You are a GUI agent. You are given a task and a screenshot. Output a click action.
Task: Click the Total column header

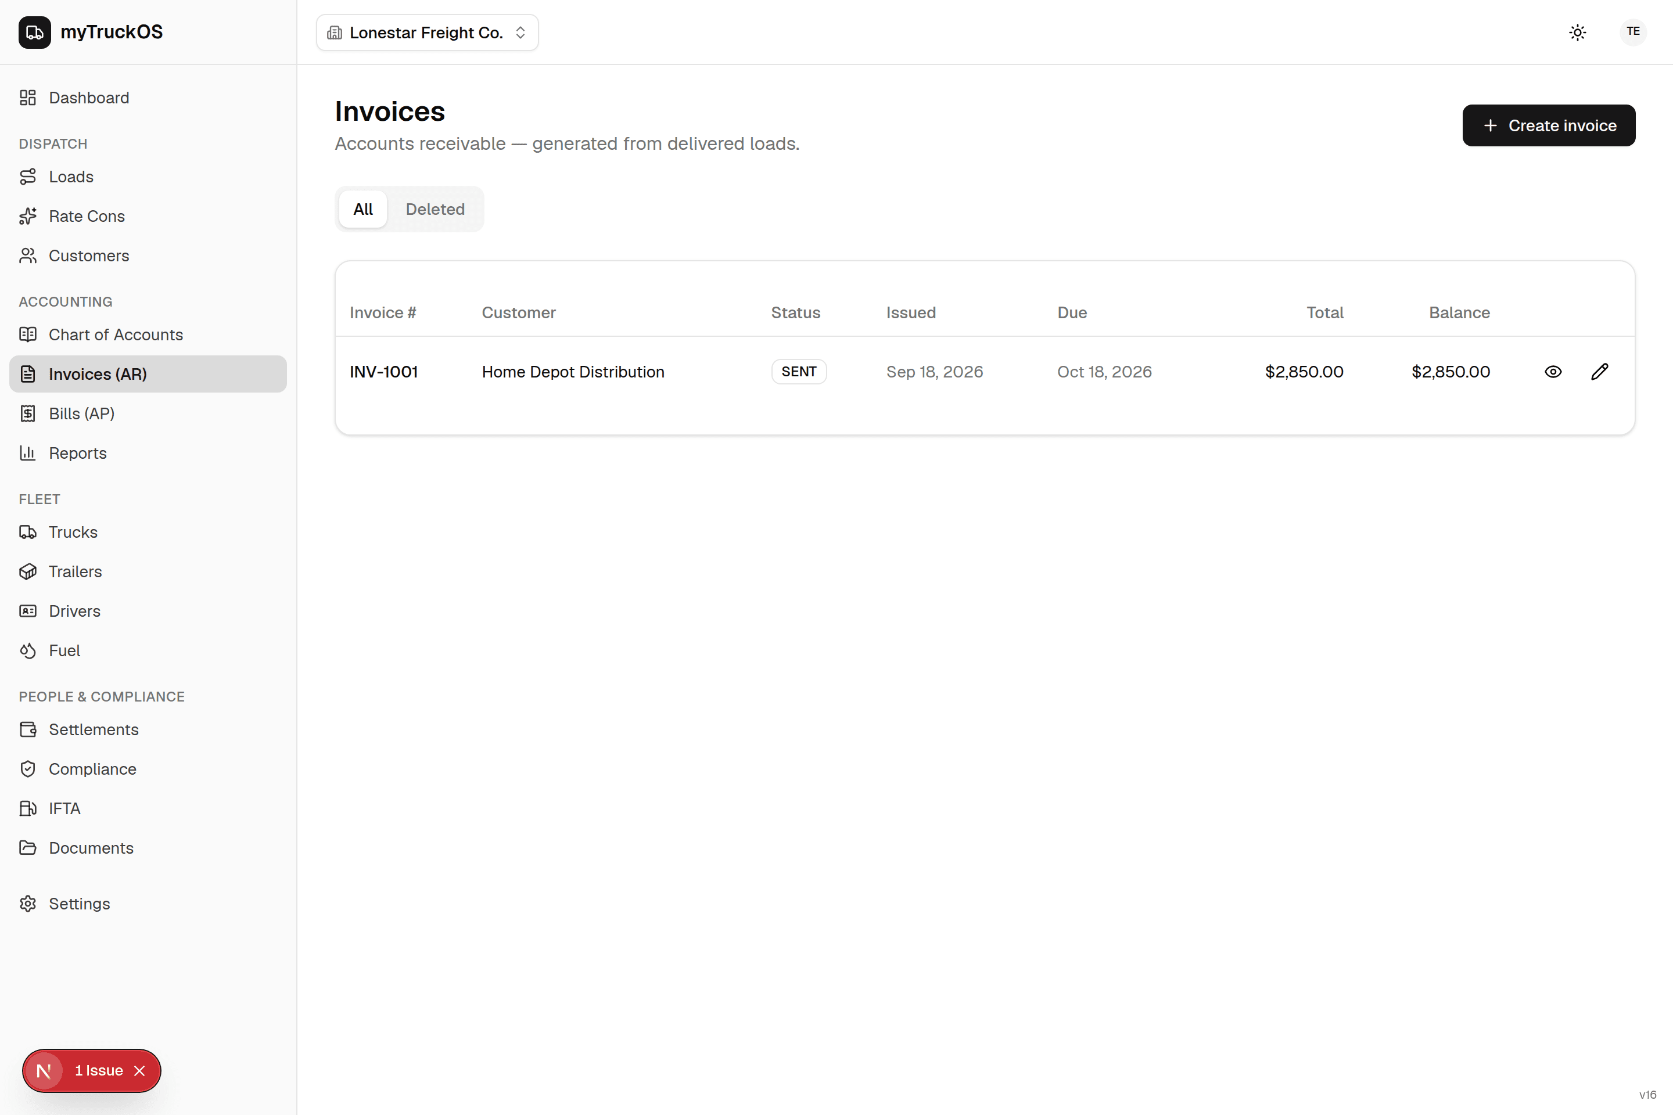pyautogui.click(x=1324, y=312)
